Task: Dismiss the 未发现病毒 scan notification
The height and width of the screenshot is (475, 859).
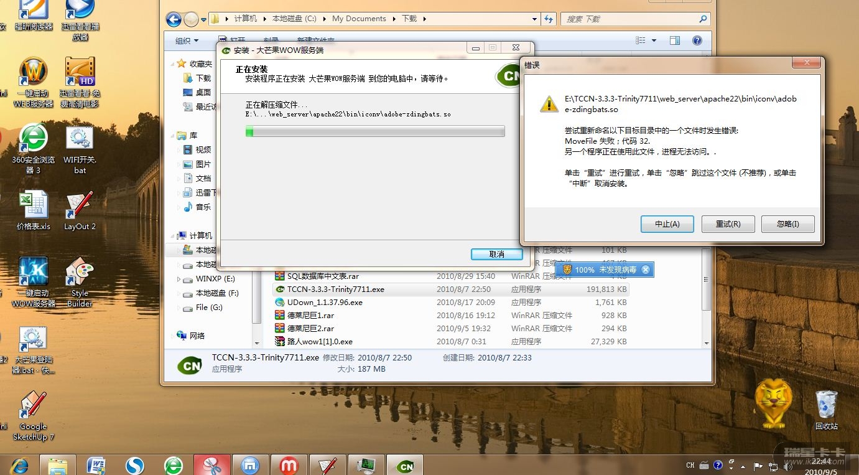Action: pyautogui.click(x=645, y=270)
